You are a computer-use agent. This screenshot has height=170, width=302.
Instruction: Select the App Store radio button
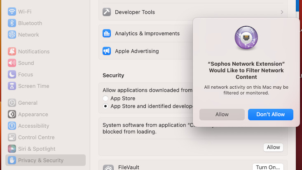(105, 98)
